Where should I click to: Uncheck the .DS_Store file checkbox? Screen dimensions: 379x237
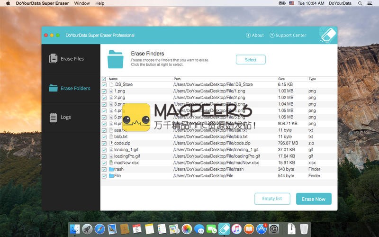[104, 84]
